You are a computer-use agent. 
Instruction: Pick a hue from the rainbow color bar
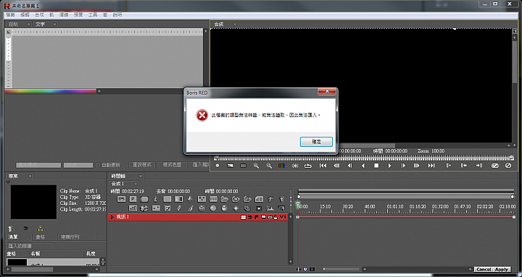pyautogui.click(x=50, y=91)
